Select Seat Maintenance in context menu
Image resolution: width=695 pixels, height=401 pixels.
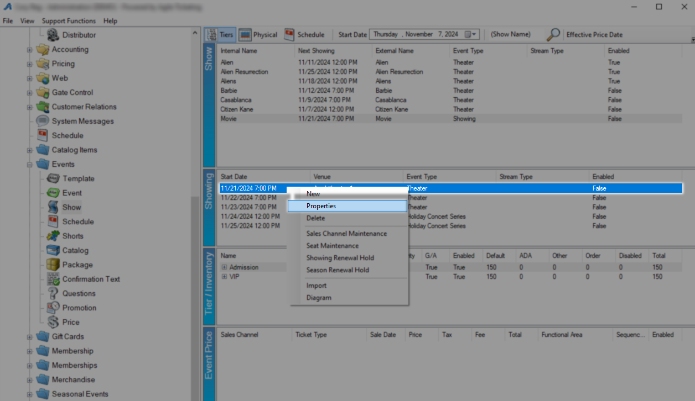pyautogui.click(x=347, y=246)
